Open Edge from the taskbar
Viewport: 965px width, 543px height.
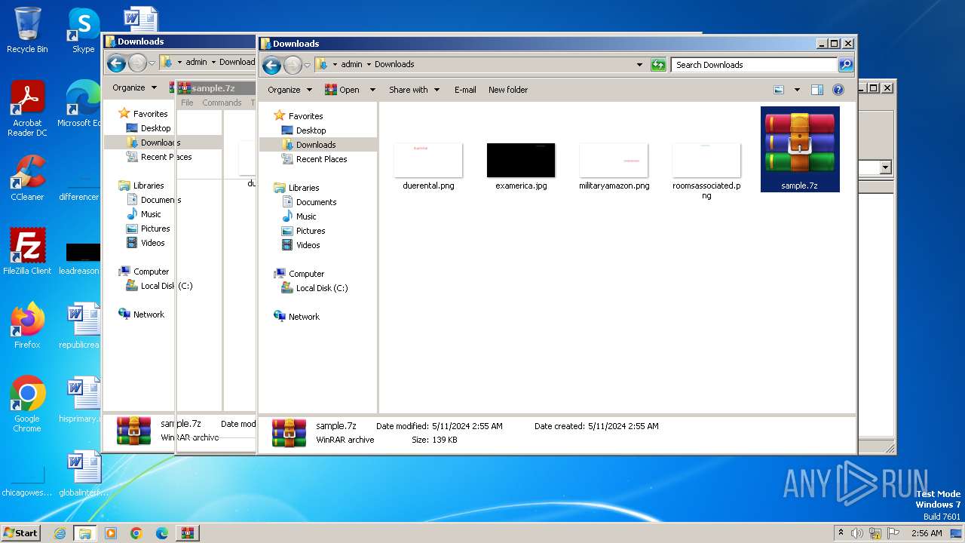click(161, 533)
